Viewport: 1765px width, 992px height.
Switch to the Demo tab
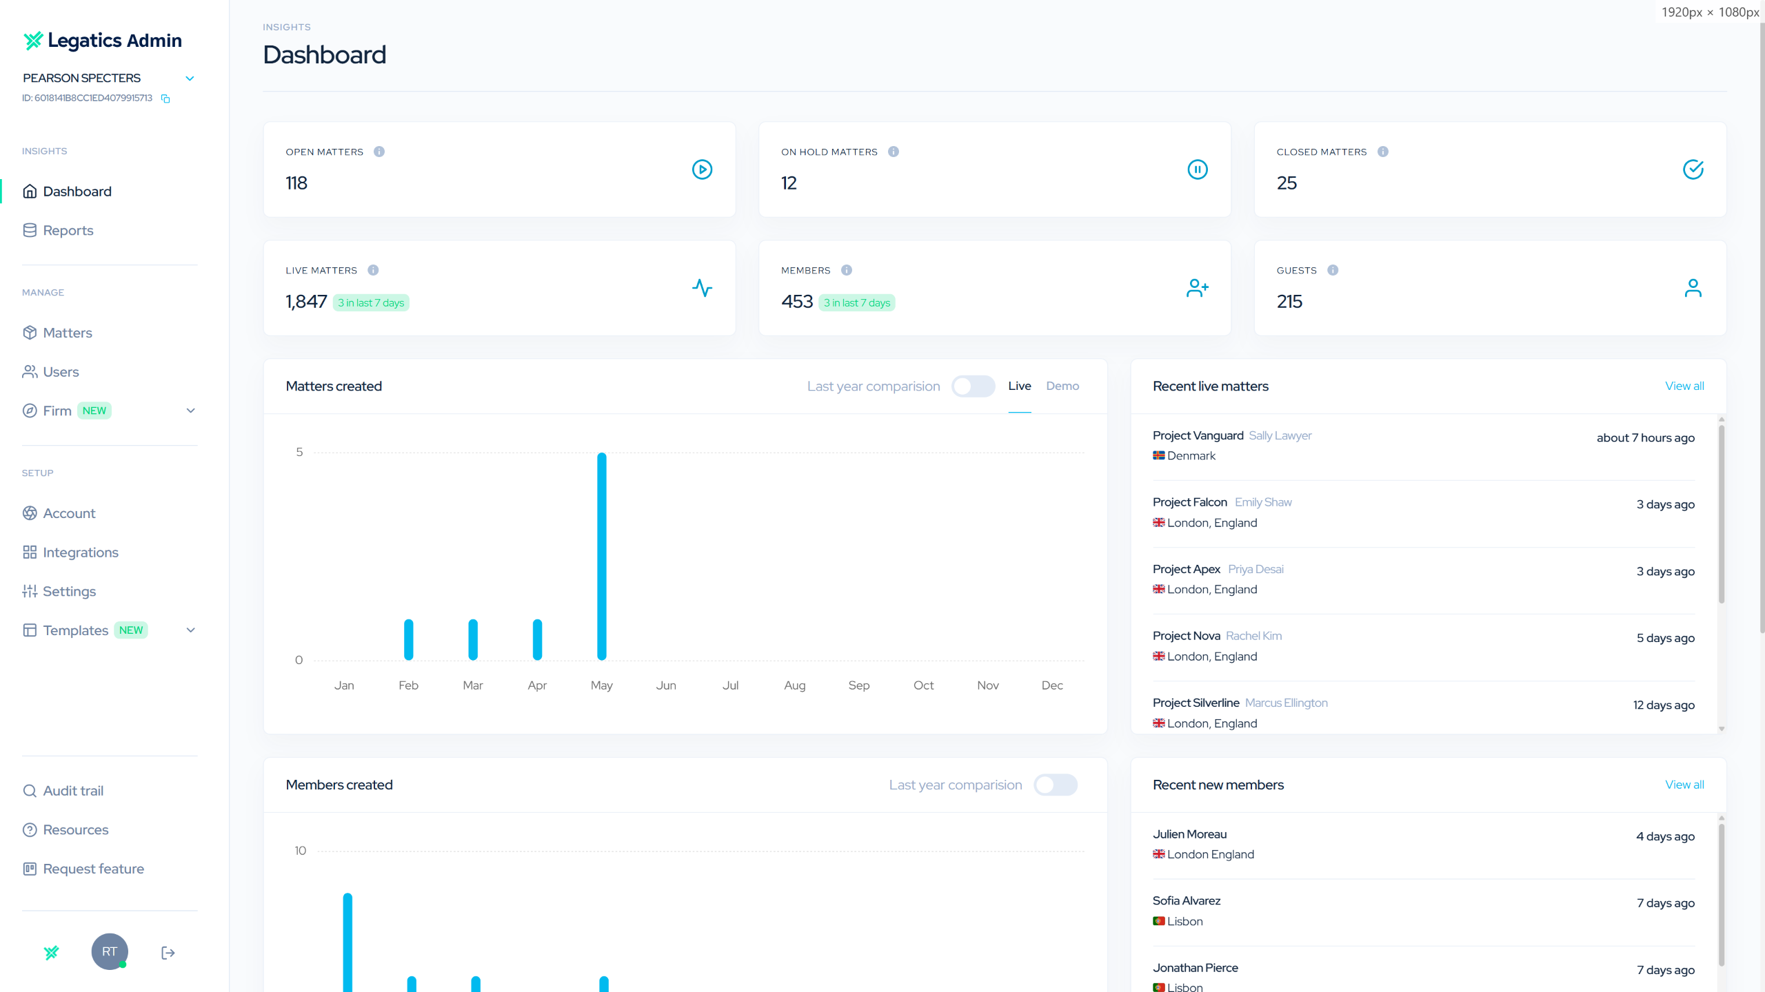point(1062,386)
